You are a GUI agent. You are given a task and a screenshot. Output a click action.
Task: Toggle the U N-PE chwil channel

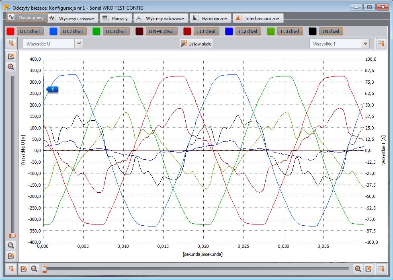click(x=162, y=31)
